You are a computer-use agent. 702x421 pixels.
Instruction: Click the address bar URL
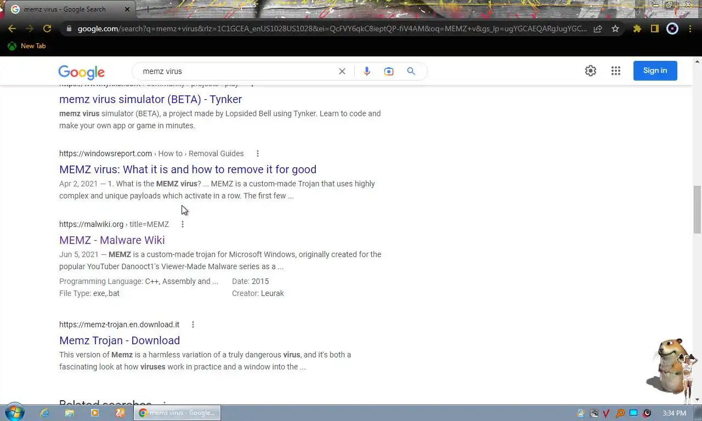pos(332,29)
